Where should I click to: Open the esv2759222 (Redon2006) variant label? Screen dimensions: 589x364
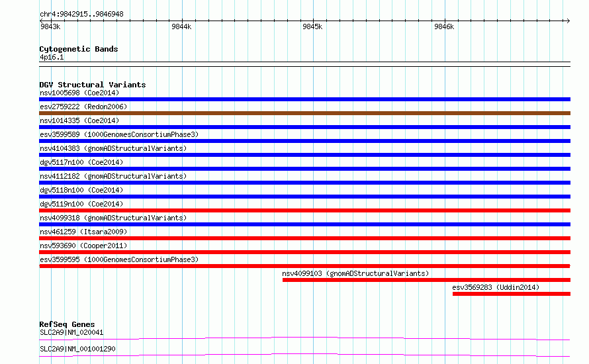coord(83,107)
